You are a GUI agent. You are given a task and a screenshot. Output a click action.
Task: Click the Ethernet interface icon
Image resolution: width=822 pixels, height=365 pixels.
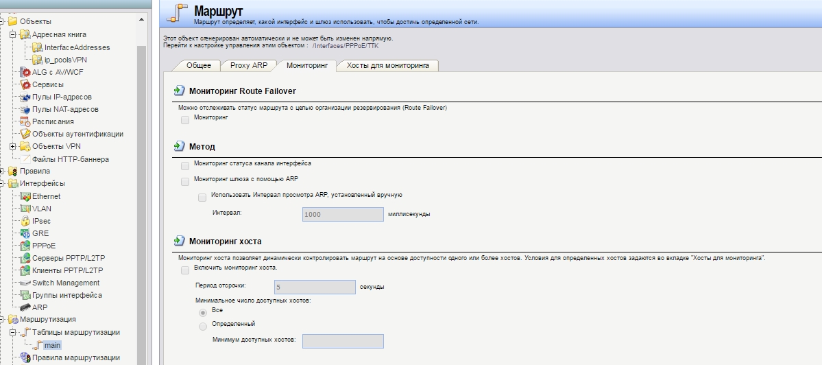click(25, 196)
